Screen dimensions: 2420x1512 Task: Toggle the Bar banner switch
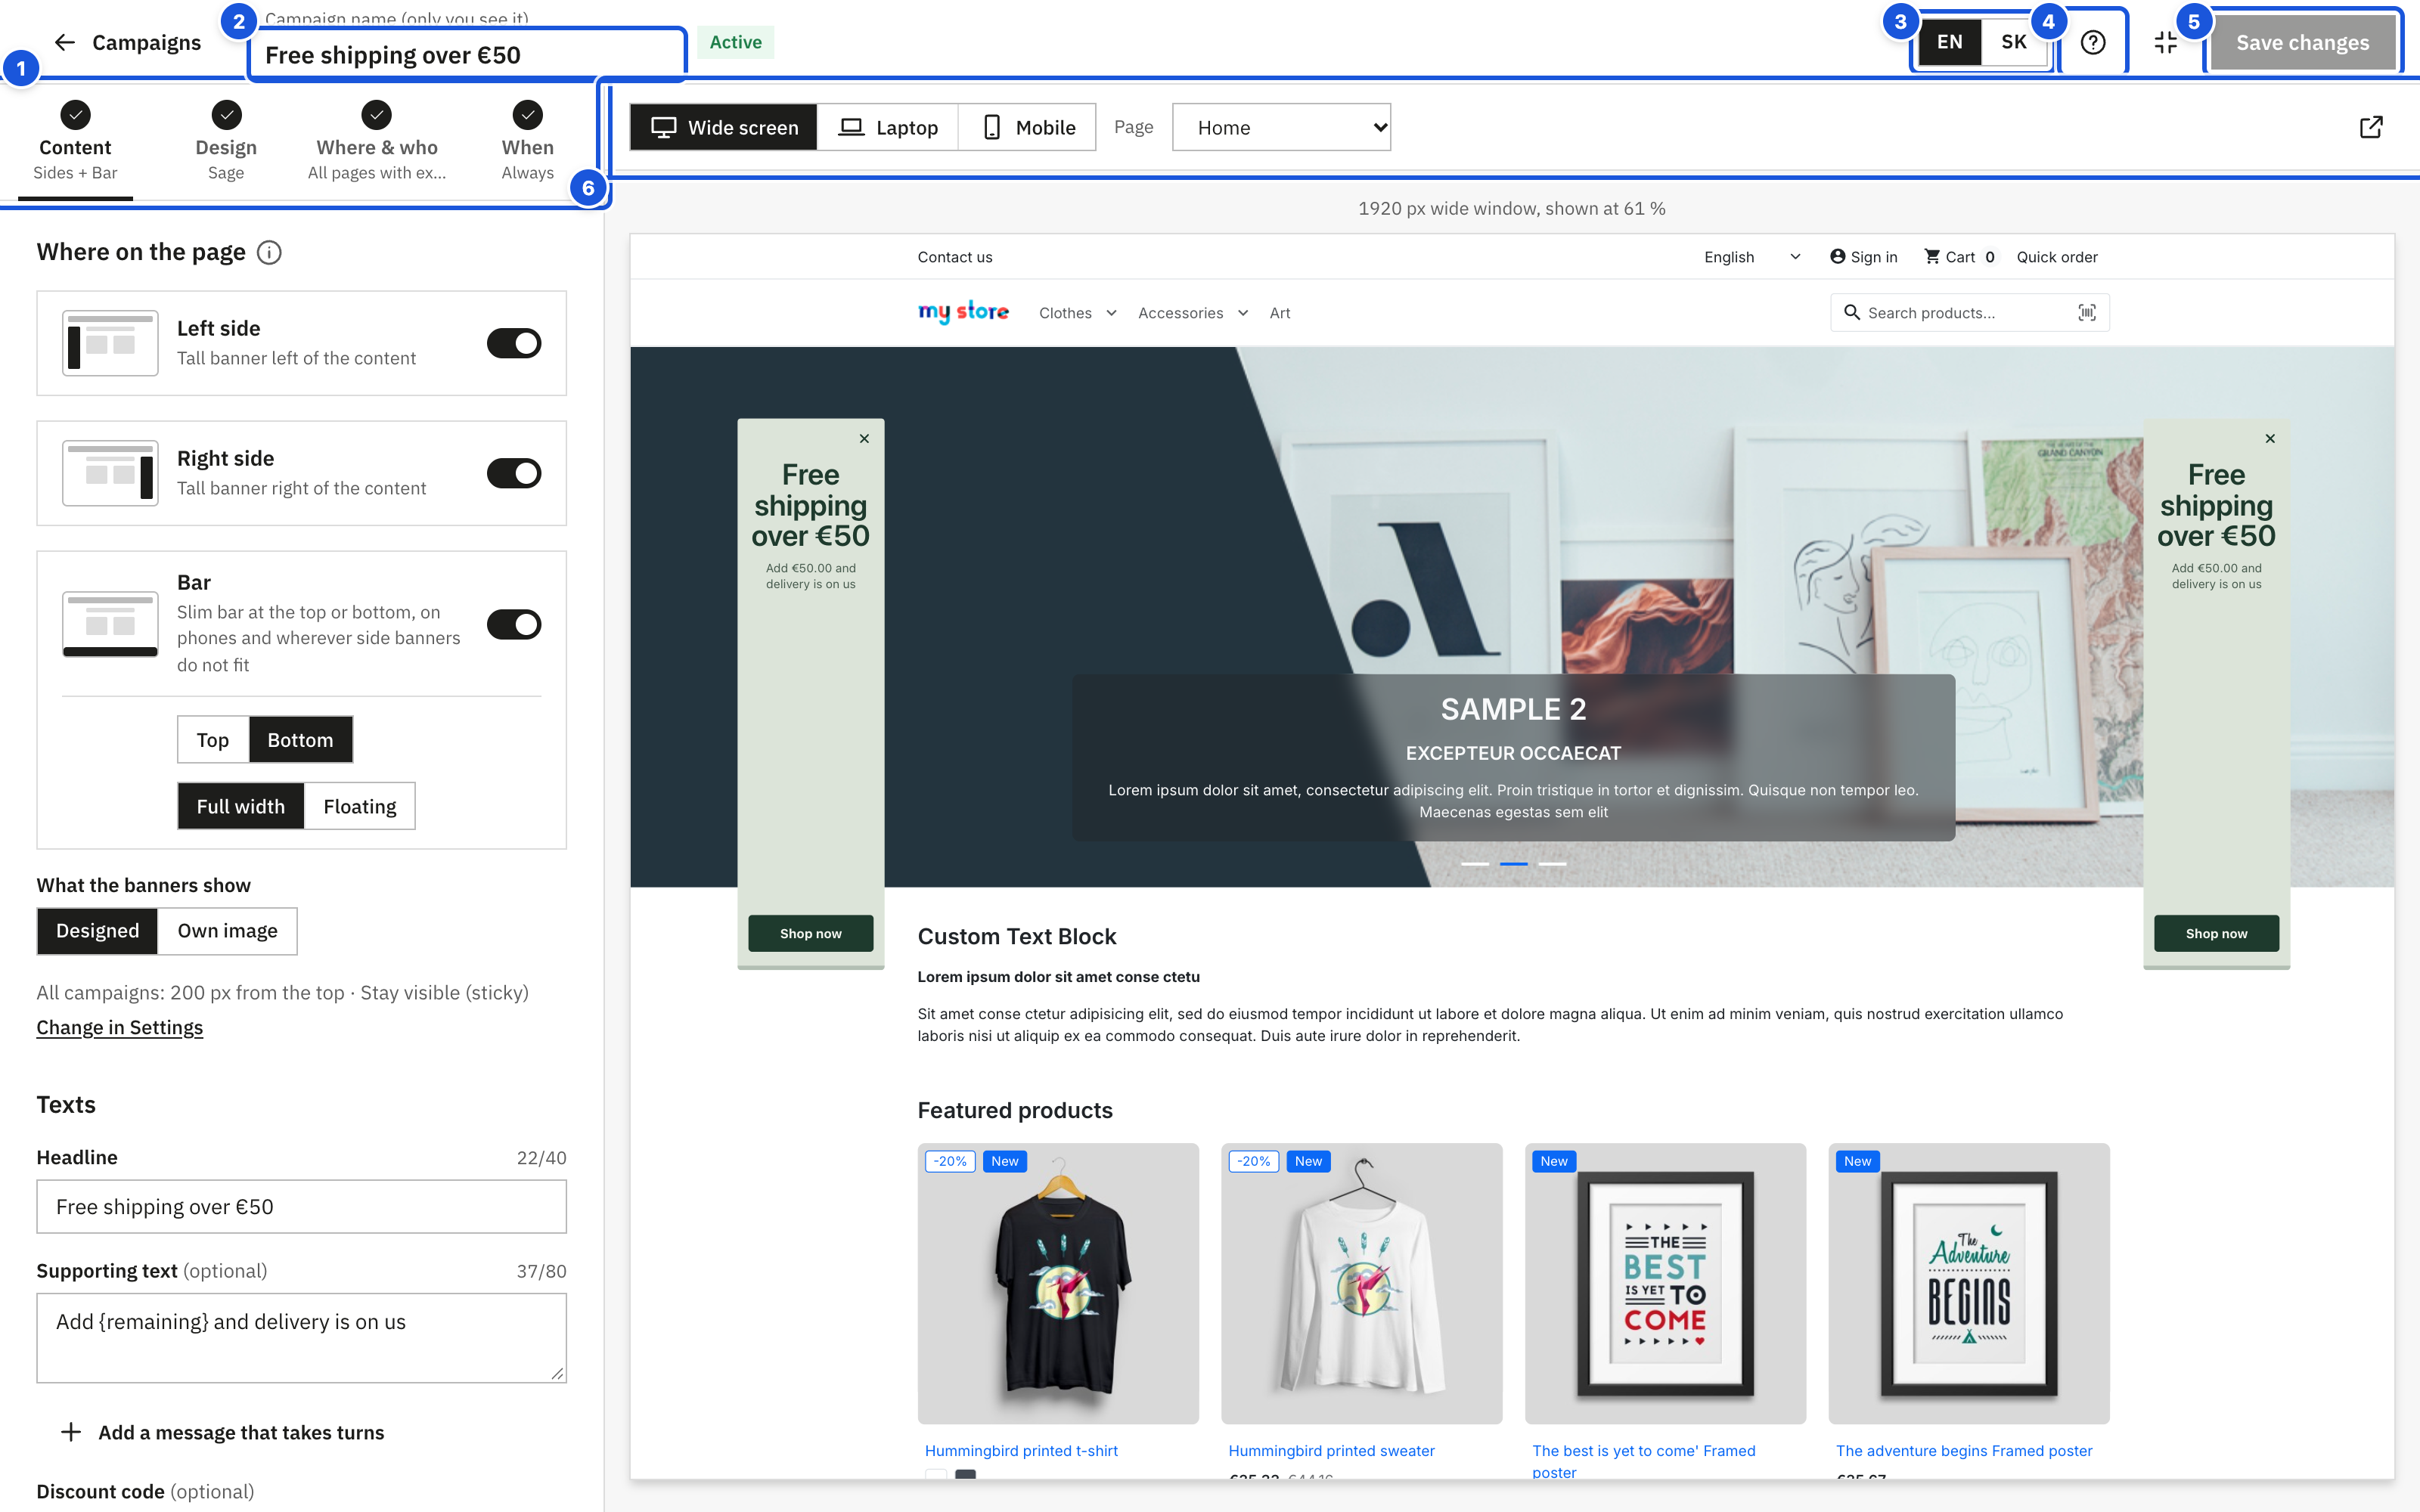514,624
